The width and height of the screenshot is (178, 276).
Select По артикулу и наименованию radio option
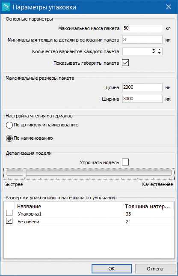point(9,125)
